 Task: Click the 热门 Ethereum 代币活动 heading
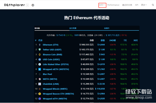pyautogui.click(x=87, y=18)
